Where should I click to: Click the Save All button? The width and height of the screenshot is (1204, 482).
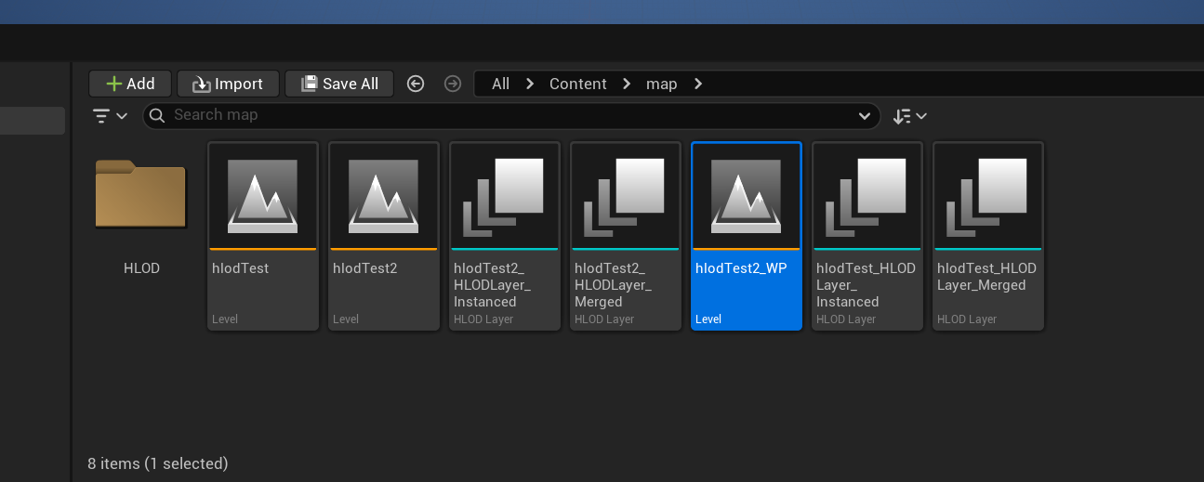coord(339,84)
